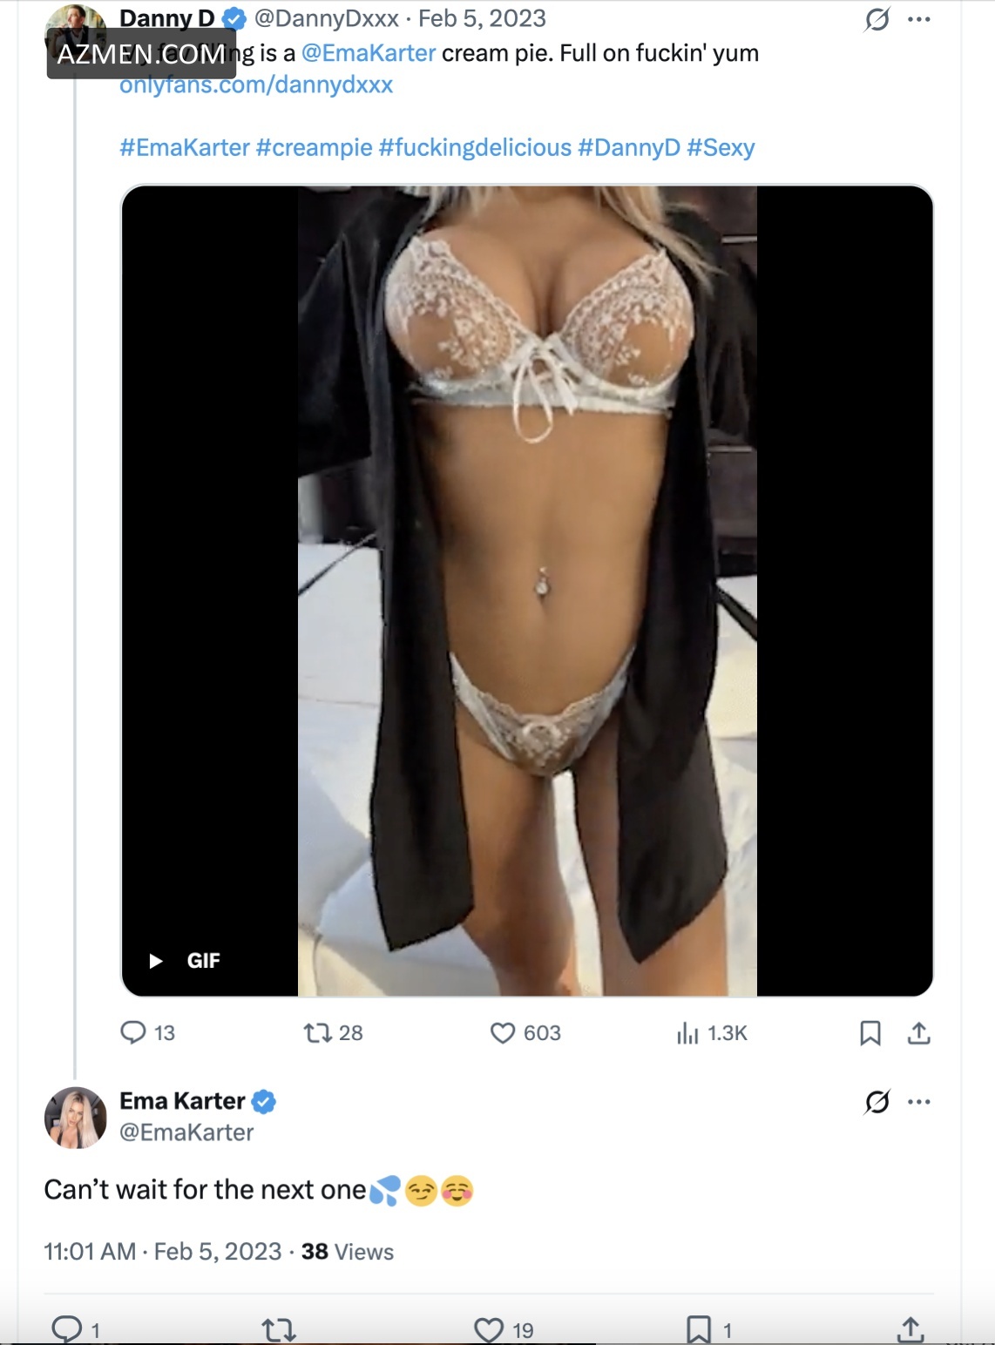Retweet Ema Karter's reply

pyautogui.click(x=279, y=1329)
